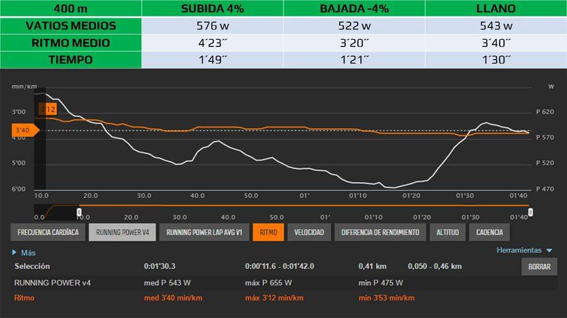The width and height of the screenshot is (567, 318).
Task: Click the right range slider handle
Action: point(530,212)
